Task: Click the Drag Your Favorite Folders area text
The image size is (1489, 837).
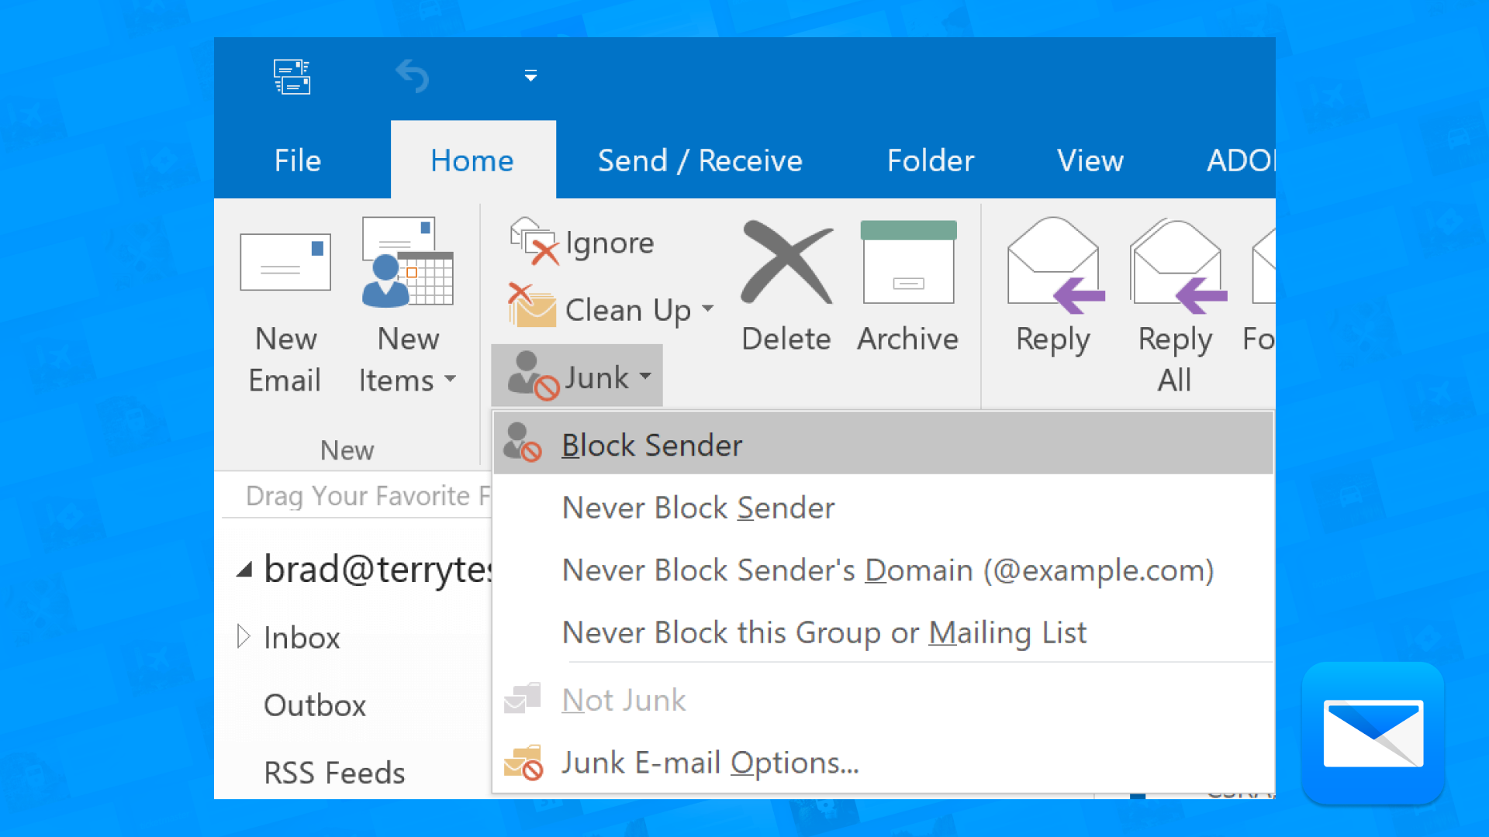Action: [368, 495]
